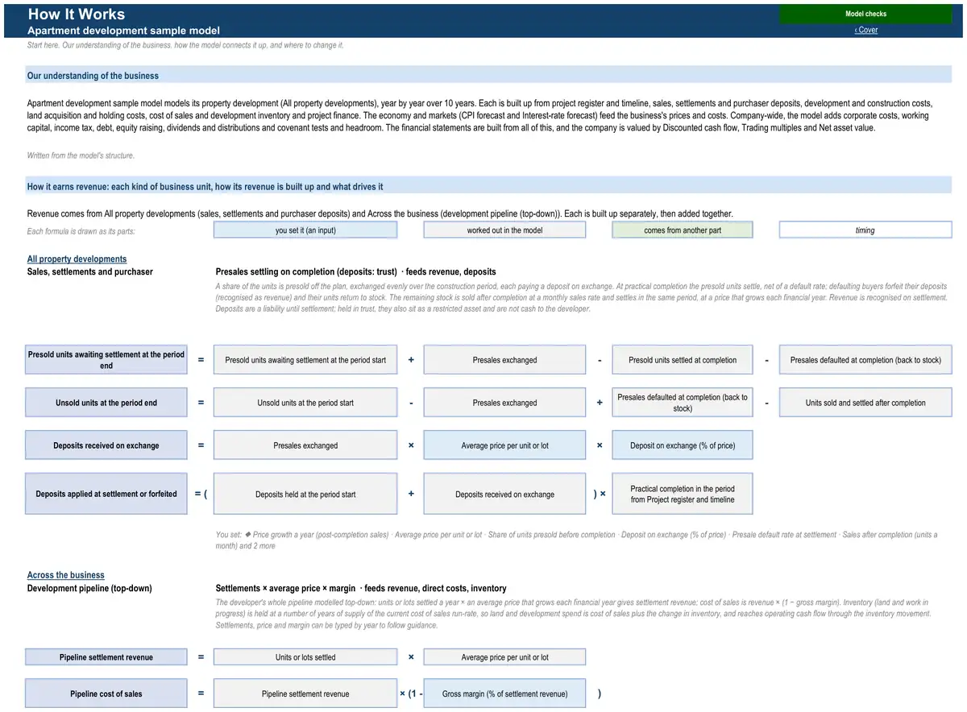Select the bold Sales, settlements and purchaser heading
The height and width of the screenshot is (712, 967).
pyautogui.click(x=90, y=272)
